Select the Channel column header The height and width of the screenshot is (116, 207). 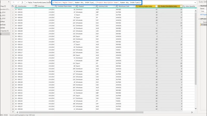81,6
